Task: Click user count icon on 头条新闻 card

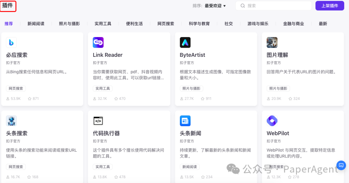Action: [182, 177]
